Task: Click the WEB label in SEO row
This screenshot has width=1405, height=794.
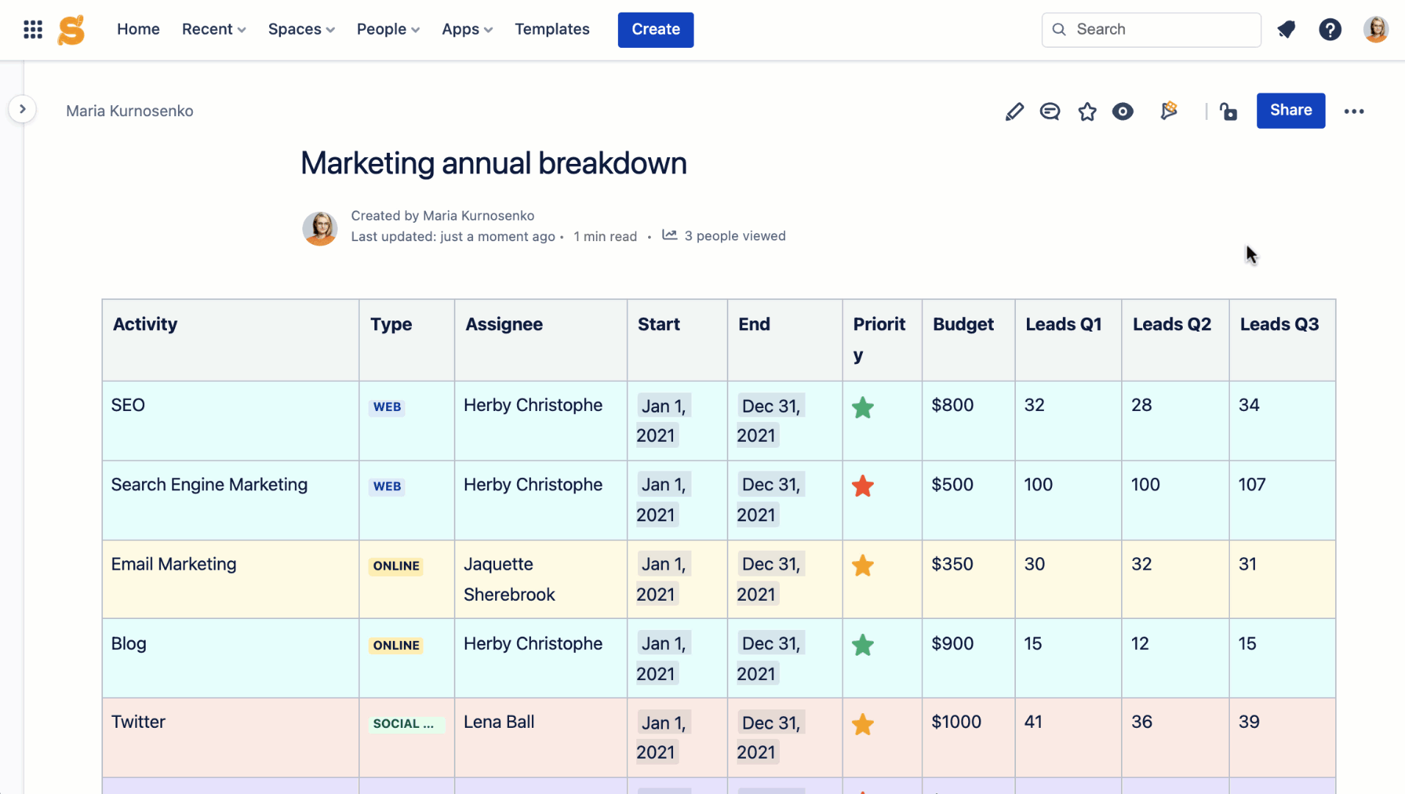Action: (387, 407)
